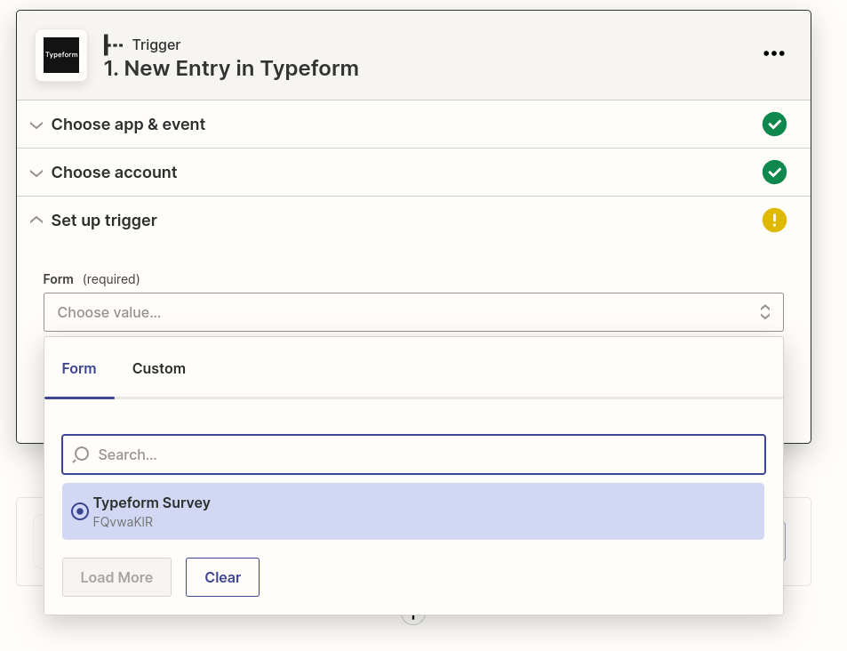The image size is (847, 651).
Task: Collapse the Set up trigger section chevron
Action: click(x=36, y=220)
